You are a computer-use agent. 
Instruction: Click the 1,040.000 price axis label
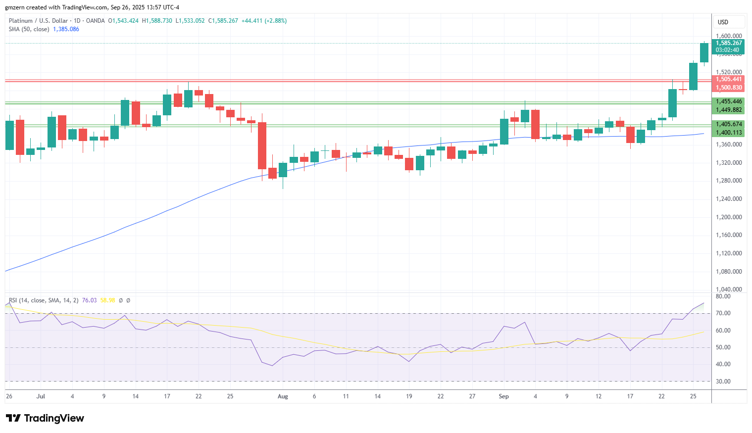point(729,289)
